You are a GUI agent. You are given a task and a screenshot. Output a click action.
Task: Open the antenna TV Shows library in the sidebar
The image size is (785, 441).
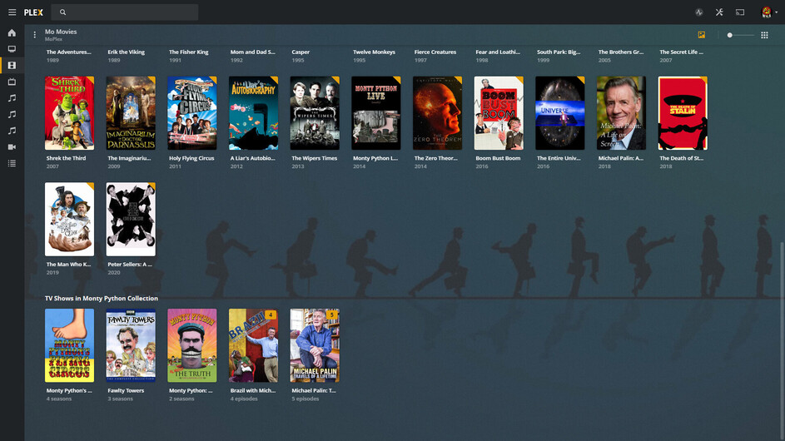[12, 82]
